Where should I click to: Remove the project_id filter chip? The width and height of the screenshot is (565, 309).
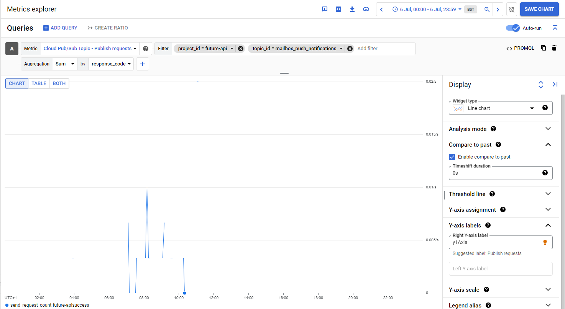click(x=240, y=49)
